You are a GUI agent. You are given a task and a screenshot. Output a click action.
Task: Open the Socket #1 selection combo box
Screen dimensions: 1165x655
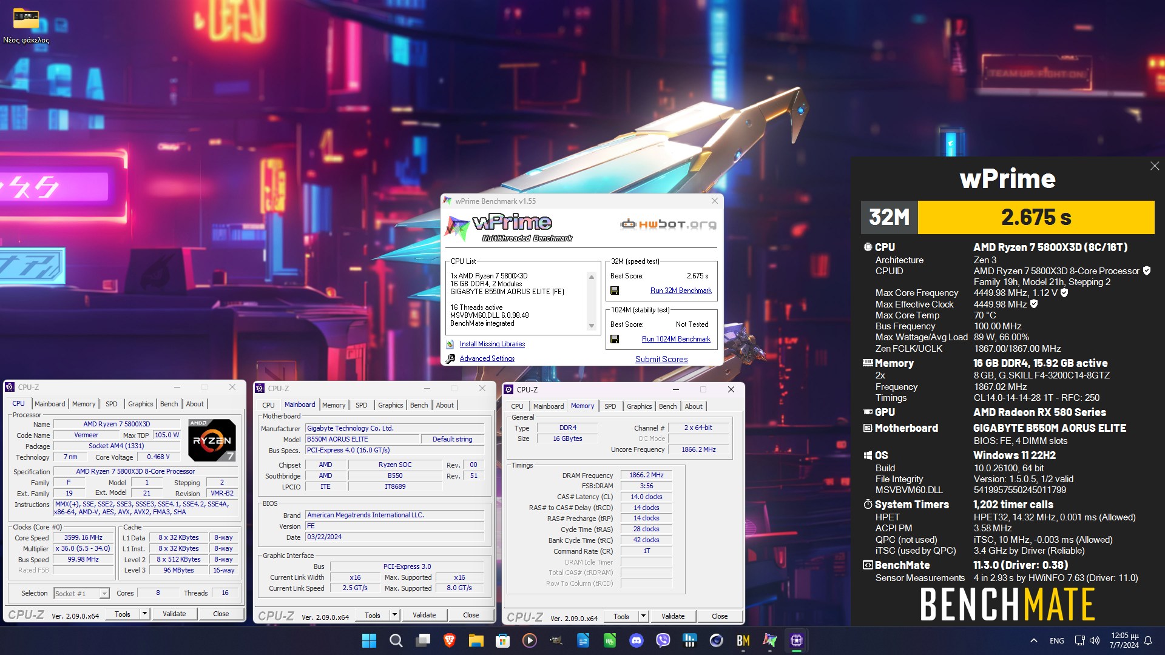pyautogui.click(x=81, y=594)
